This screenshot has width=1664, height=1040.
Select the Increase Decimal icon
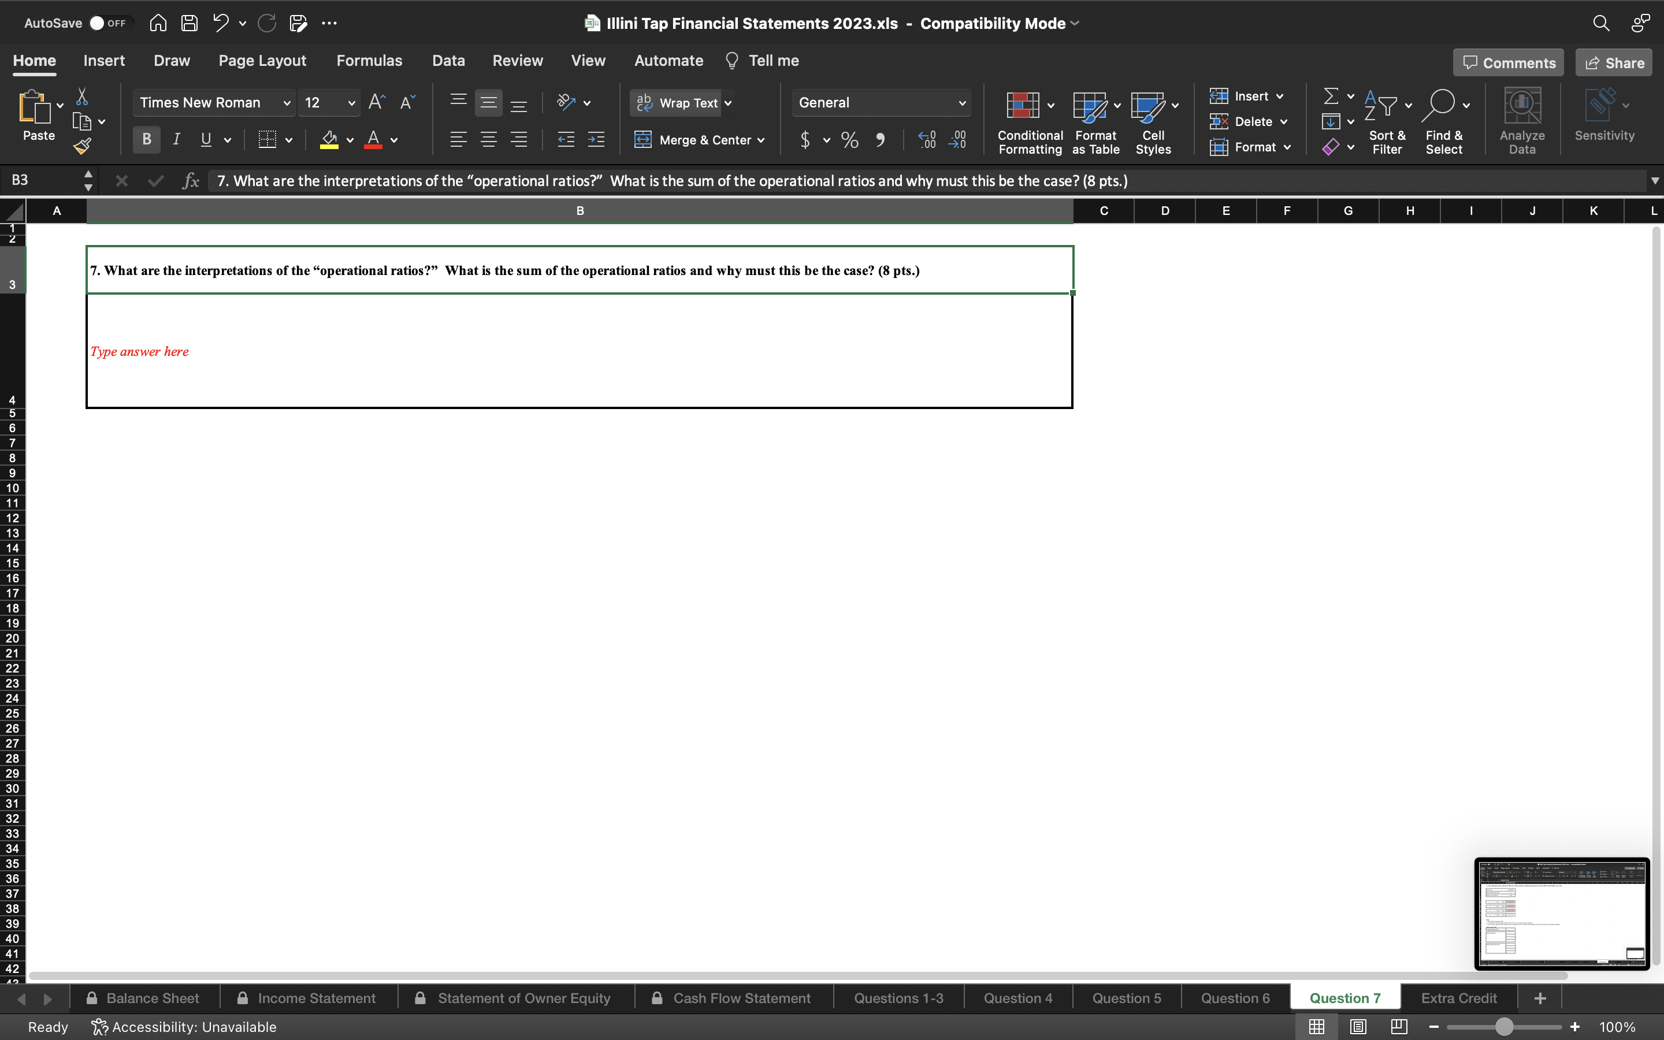[x=926, y=140]
